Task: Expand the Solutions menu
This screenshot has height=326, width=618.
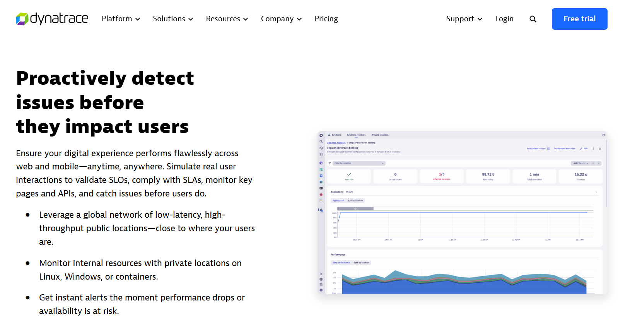Action: click(x=173, y=19)
